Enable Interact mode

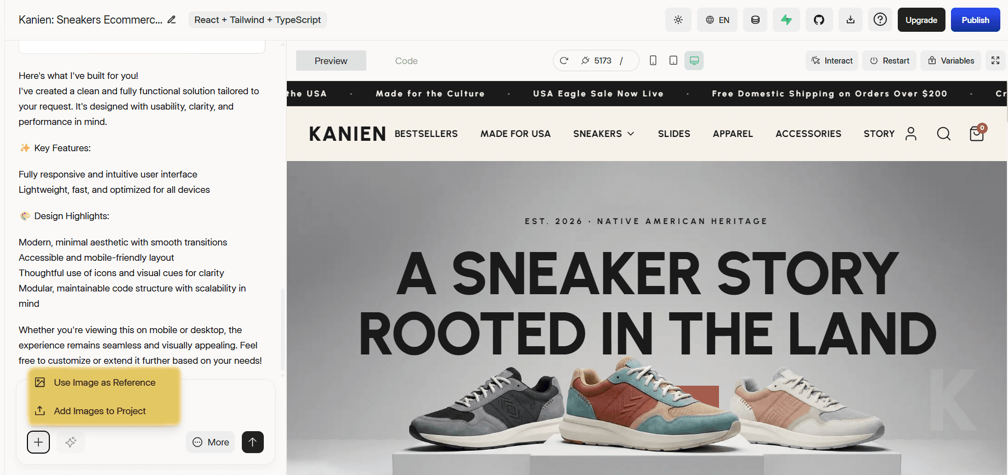pos(832,60)
